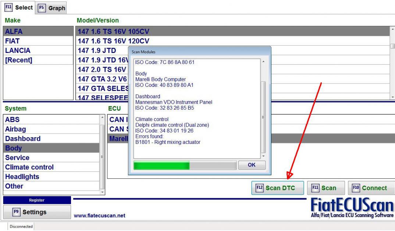The height and width of the screenshot is (231, 395).
Task: Choose Service in the System list
Action: 51,157
